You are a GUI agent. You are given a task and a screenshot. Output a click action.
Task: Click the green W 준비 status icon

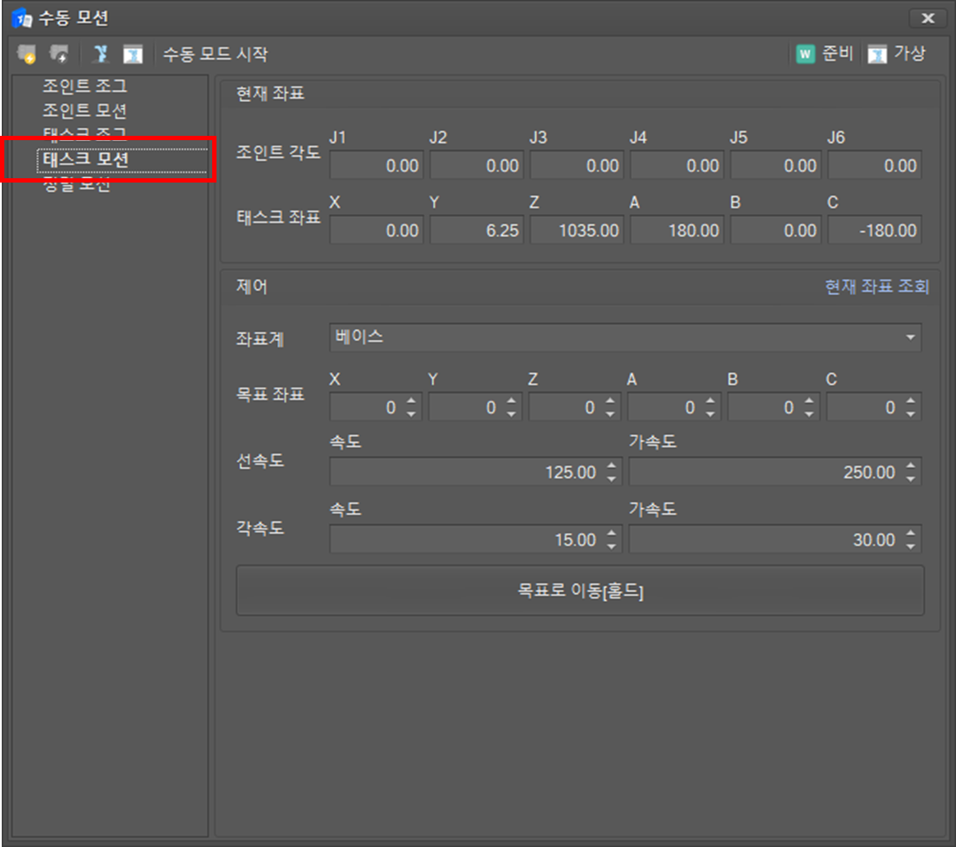(806, 55)
